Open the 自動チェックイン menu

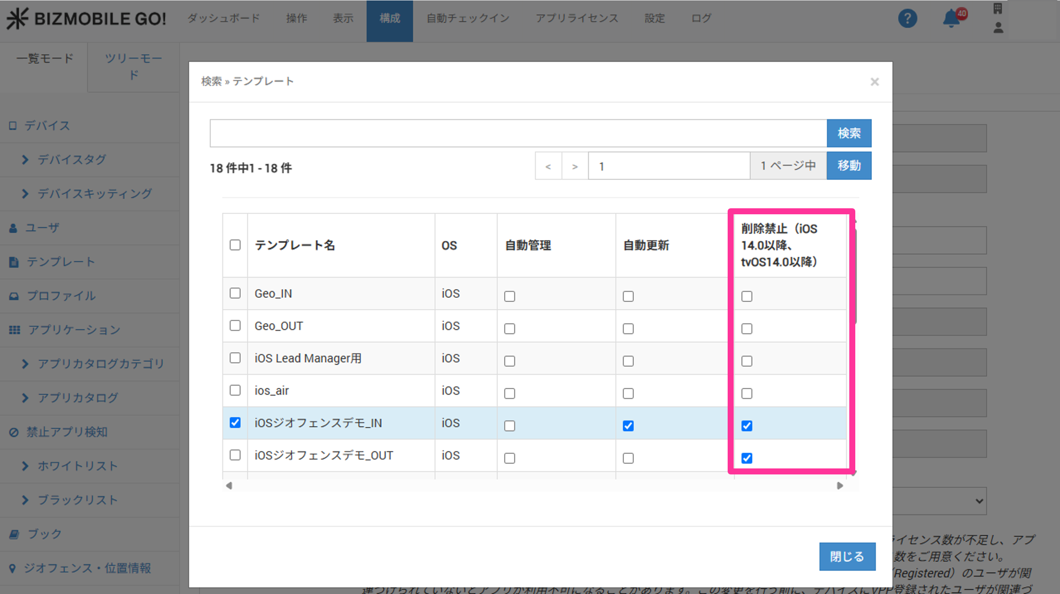[x=467, y=18]
